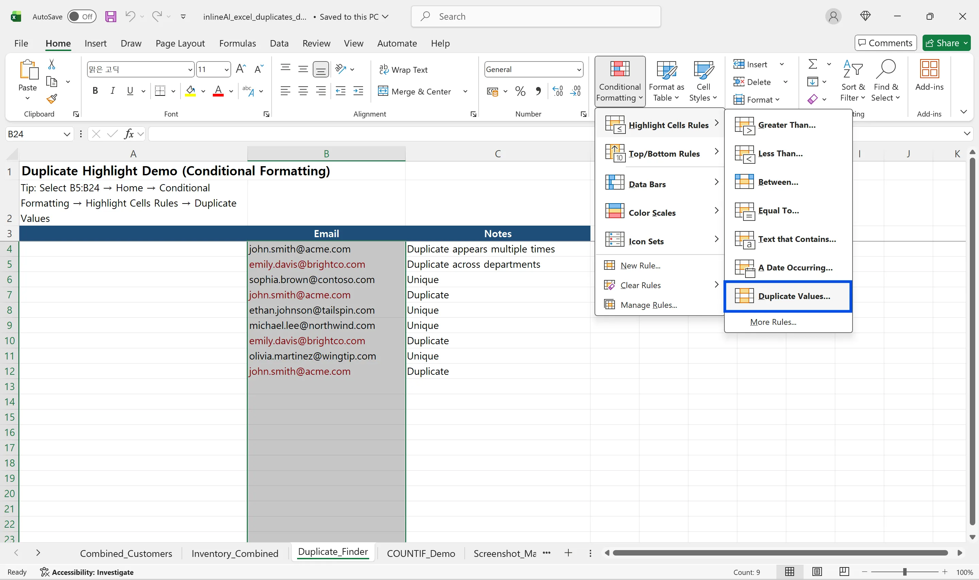979x580 pixels.
Task: Expand the fill color dropdown arrow
Action: click(x=203, y=91)
